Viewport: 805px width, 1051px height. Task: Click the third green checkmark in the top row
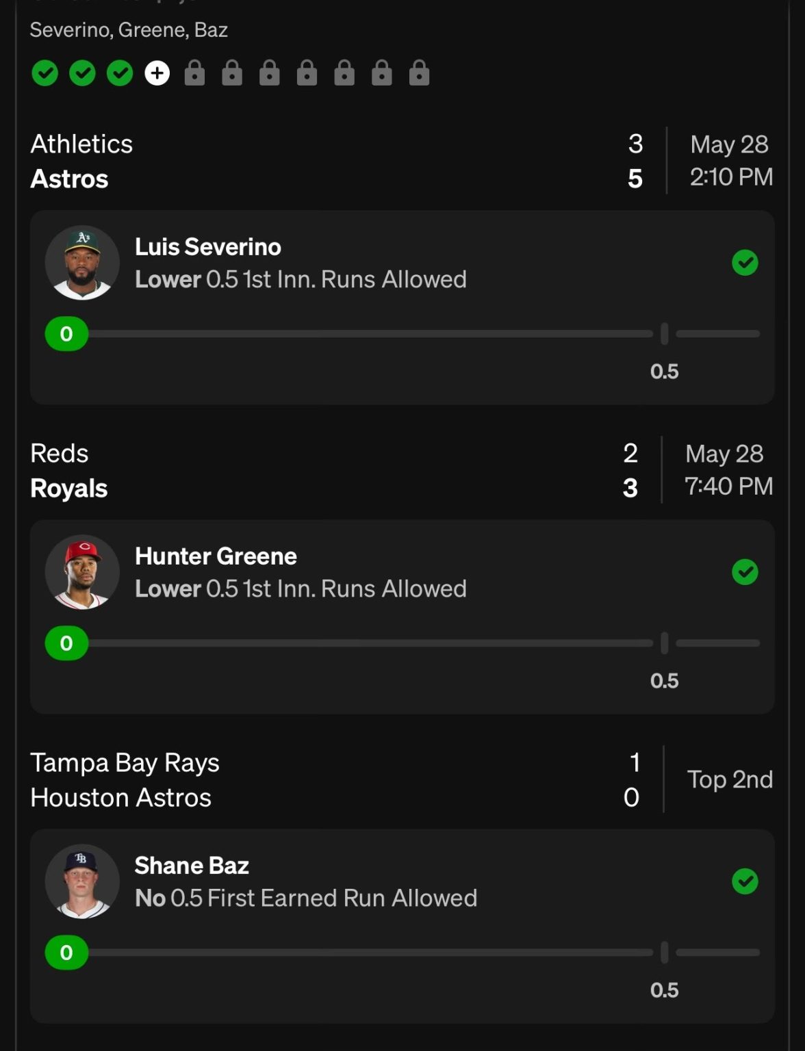pyautogui.click(x=120, y=73)
